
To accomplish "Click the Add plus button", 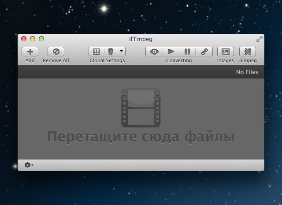I will (x=30, y=52).
